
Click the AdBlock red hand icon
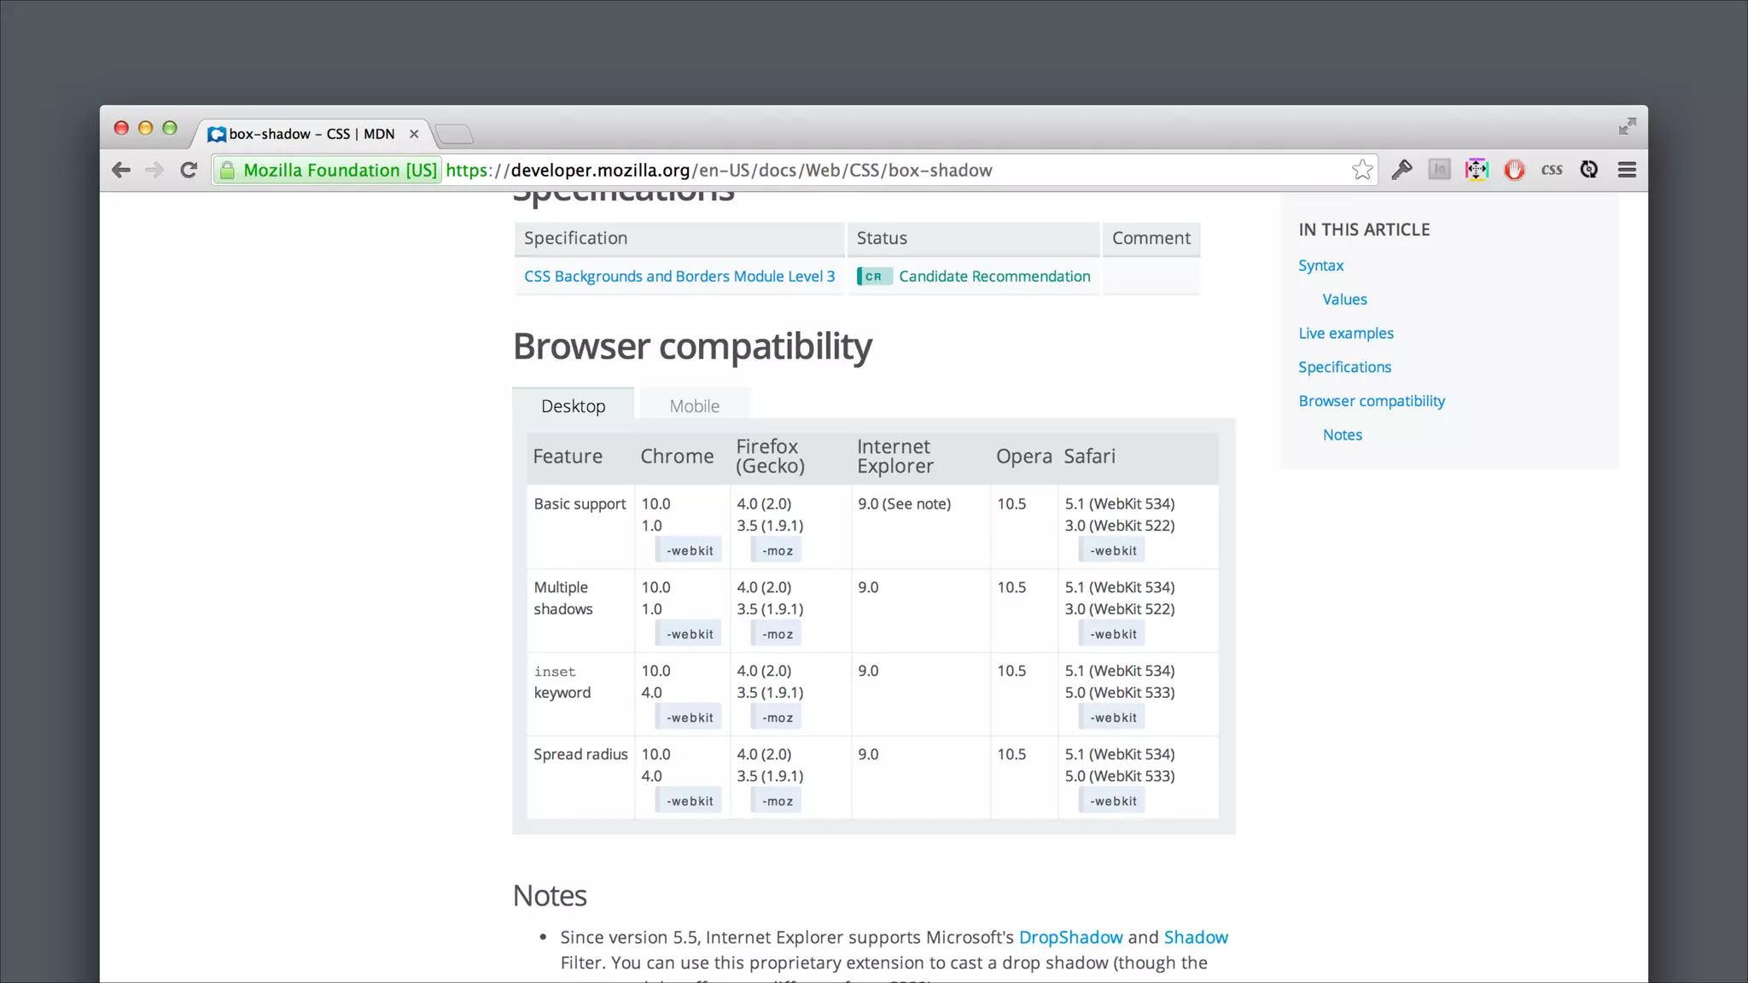(x=1514, y=170)
